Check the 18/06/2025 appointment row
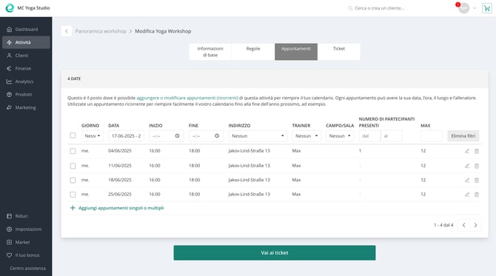This screenshot has height=276, width=496. [73, 181]
